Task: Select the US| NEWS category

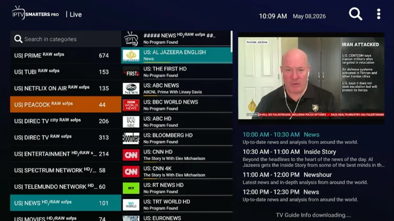Action: 66,203
